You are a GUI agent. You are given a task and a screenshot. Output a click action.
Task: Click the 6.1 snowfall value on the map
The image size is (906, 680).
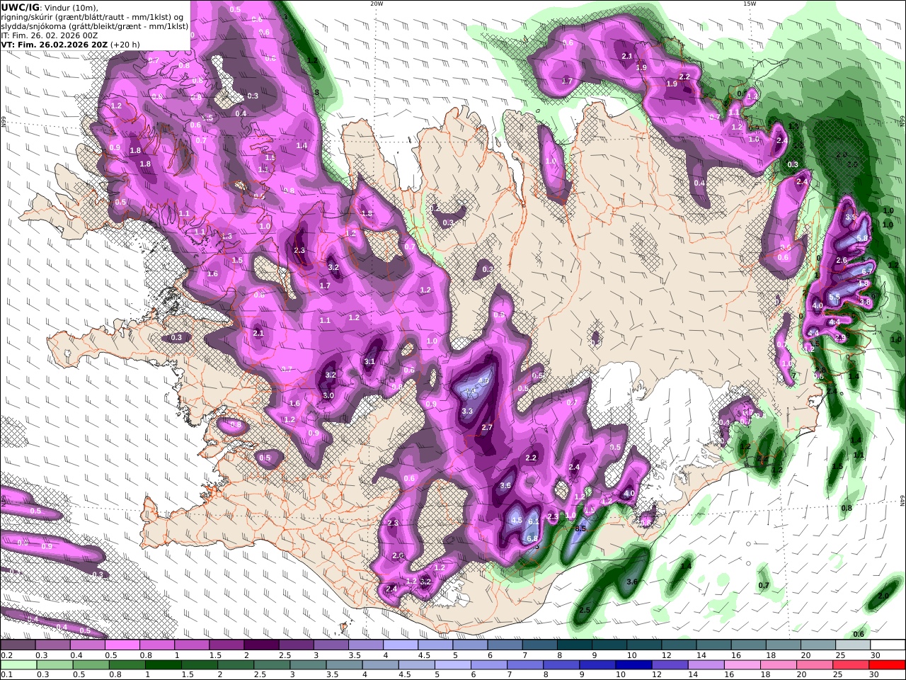click(x=534, y=521)
